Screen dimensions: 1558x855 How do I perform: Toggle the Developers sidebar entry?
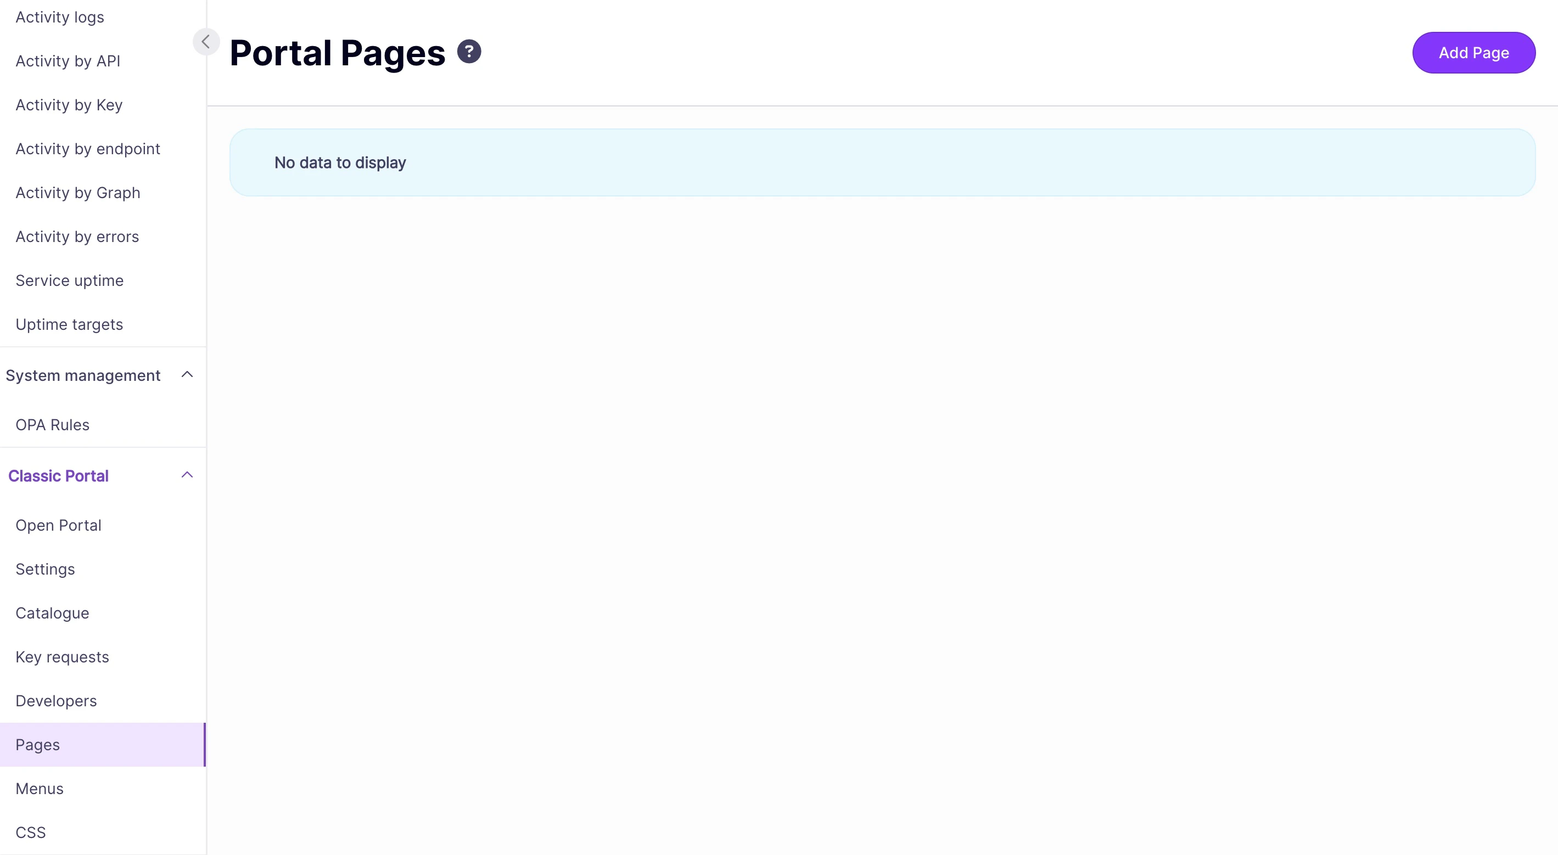tap(55, 701)
